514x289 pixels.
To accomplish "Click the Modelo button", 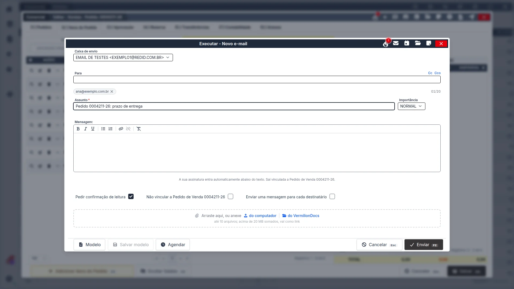I will pos(89,245).
